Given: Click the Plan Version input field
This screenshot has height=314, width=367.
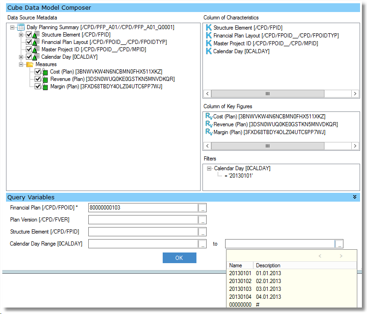Looking at the screenshot, I should (143, 220).
